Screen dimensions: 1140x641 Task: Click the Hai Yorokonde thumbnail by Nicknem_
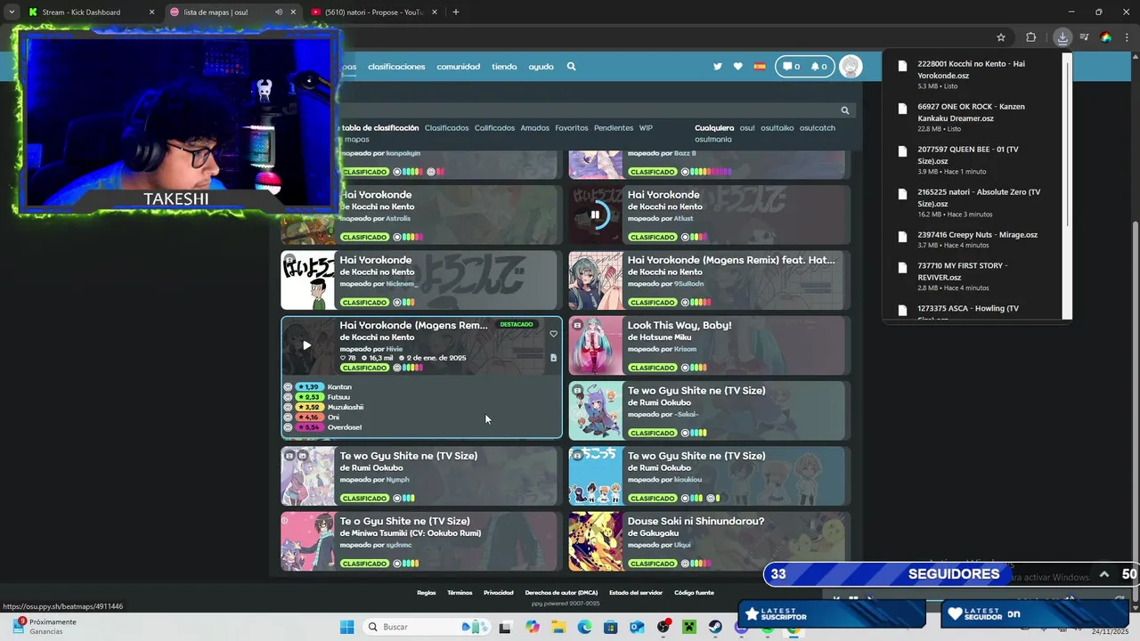pyautogui.click(x=308, y=280)
